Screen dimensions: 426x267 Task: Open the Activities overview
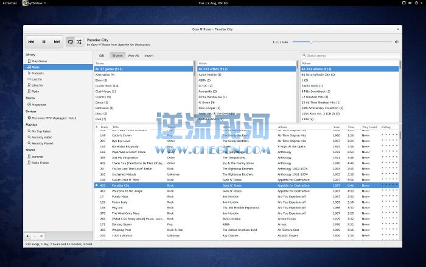pos(10,3)
